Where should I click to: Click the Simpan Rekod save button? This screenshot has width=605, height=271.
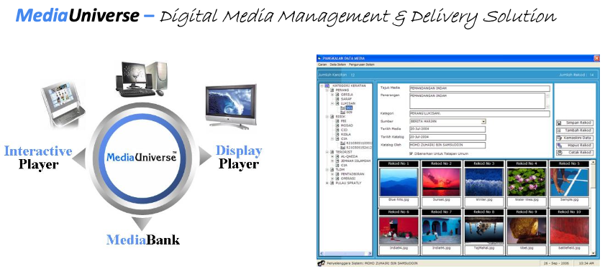pos(574,123)
